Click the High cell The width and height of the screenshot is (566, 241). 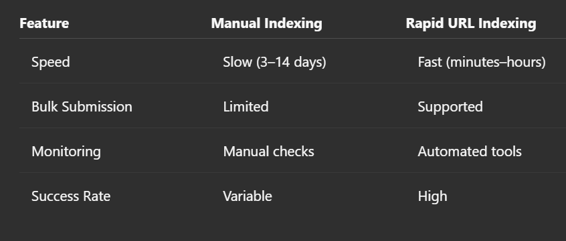pyautogui.click(x=432, y=197)
